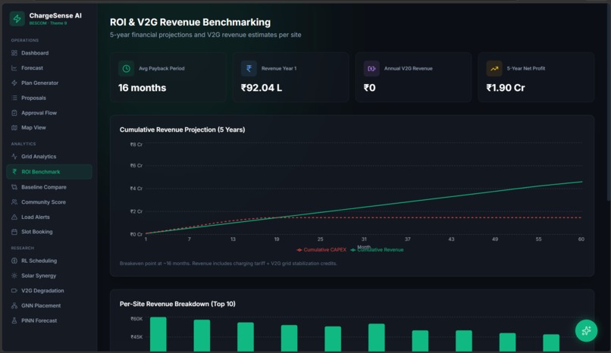611x353 pixels.
Task: Click the Revenue Year 1 rupee icon
Action: 249,68
